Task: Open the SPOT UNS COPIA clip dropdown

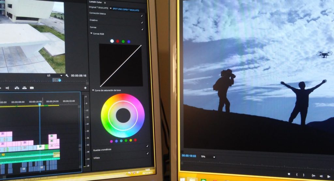Action: pyautogui.click(x=111, y=8)
